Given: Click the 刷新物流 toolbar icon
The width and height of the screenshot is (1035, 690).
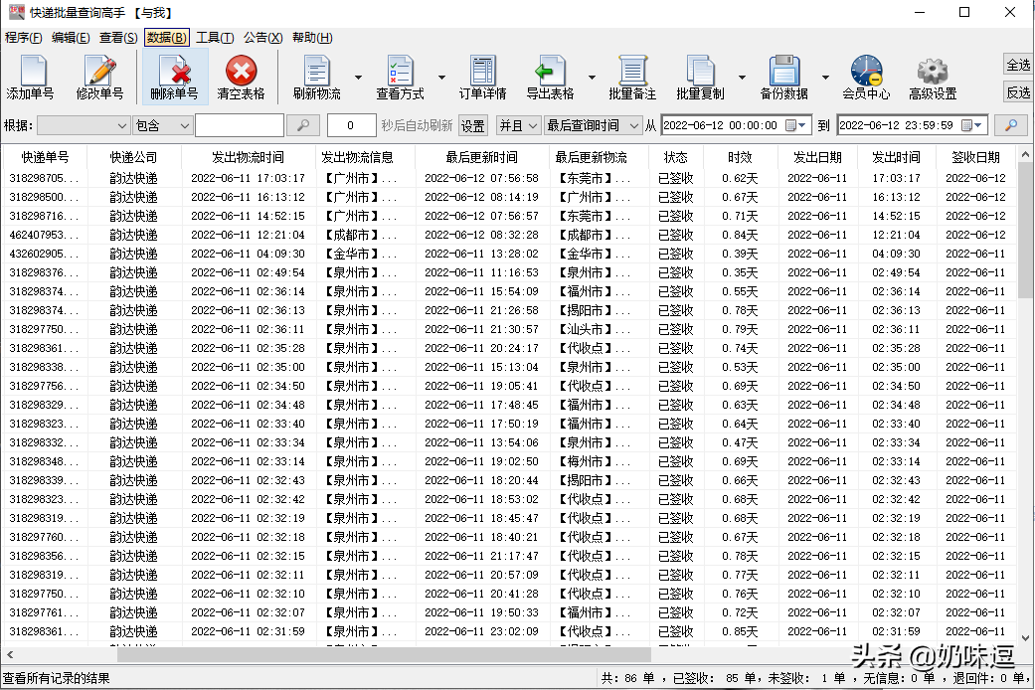Looking at the screenshot, I should [x=317, y=78].
